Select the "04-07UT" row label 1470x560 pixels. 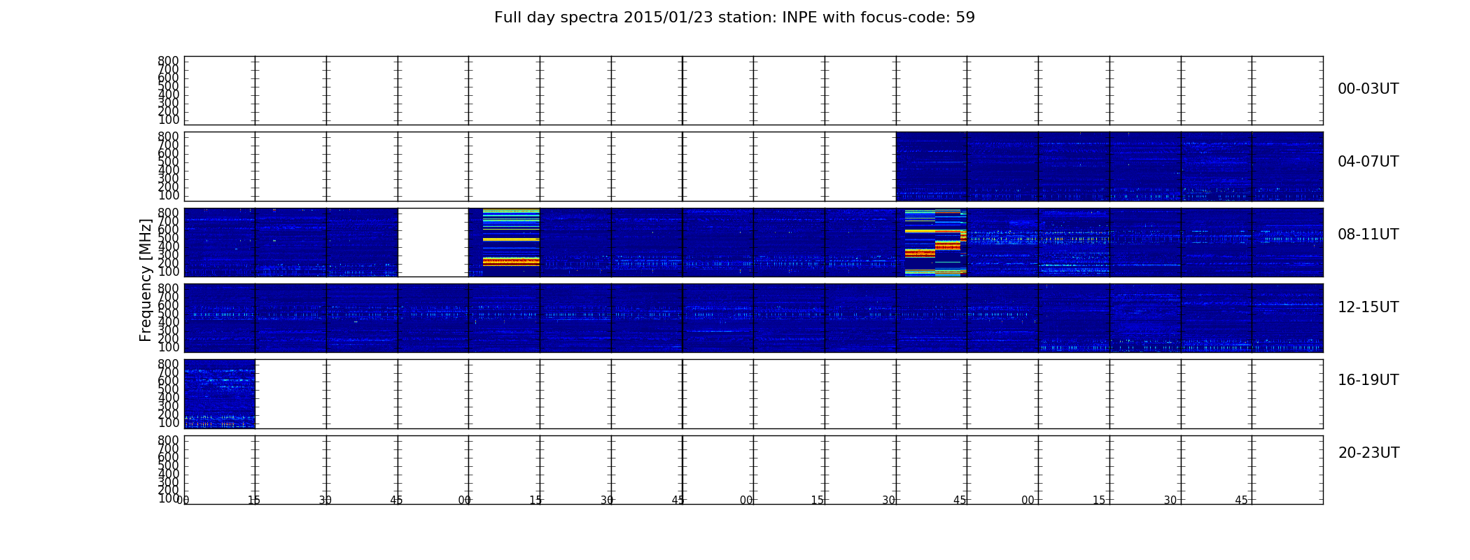coord(1368,162)
